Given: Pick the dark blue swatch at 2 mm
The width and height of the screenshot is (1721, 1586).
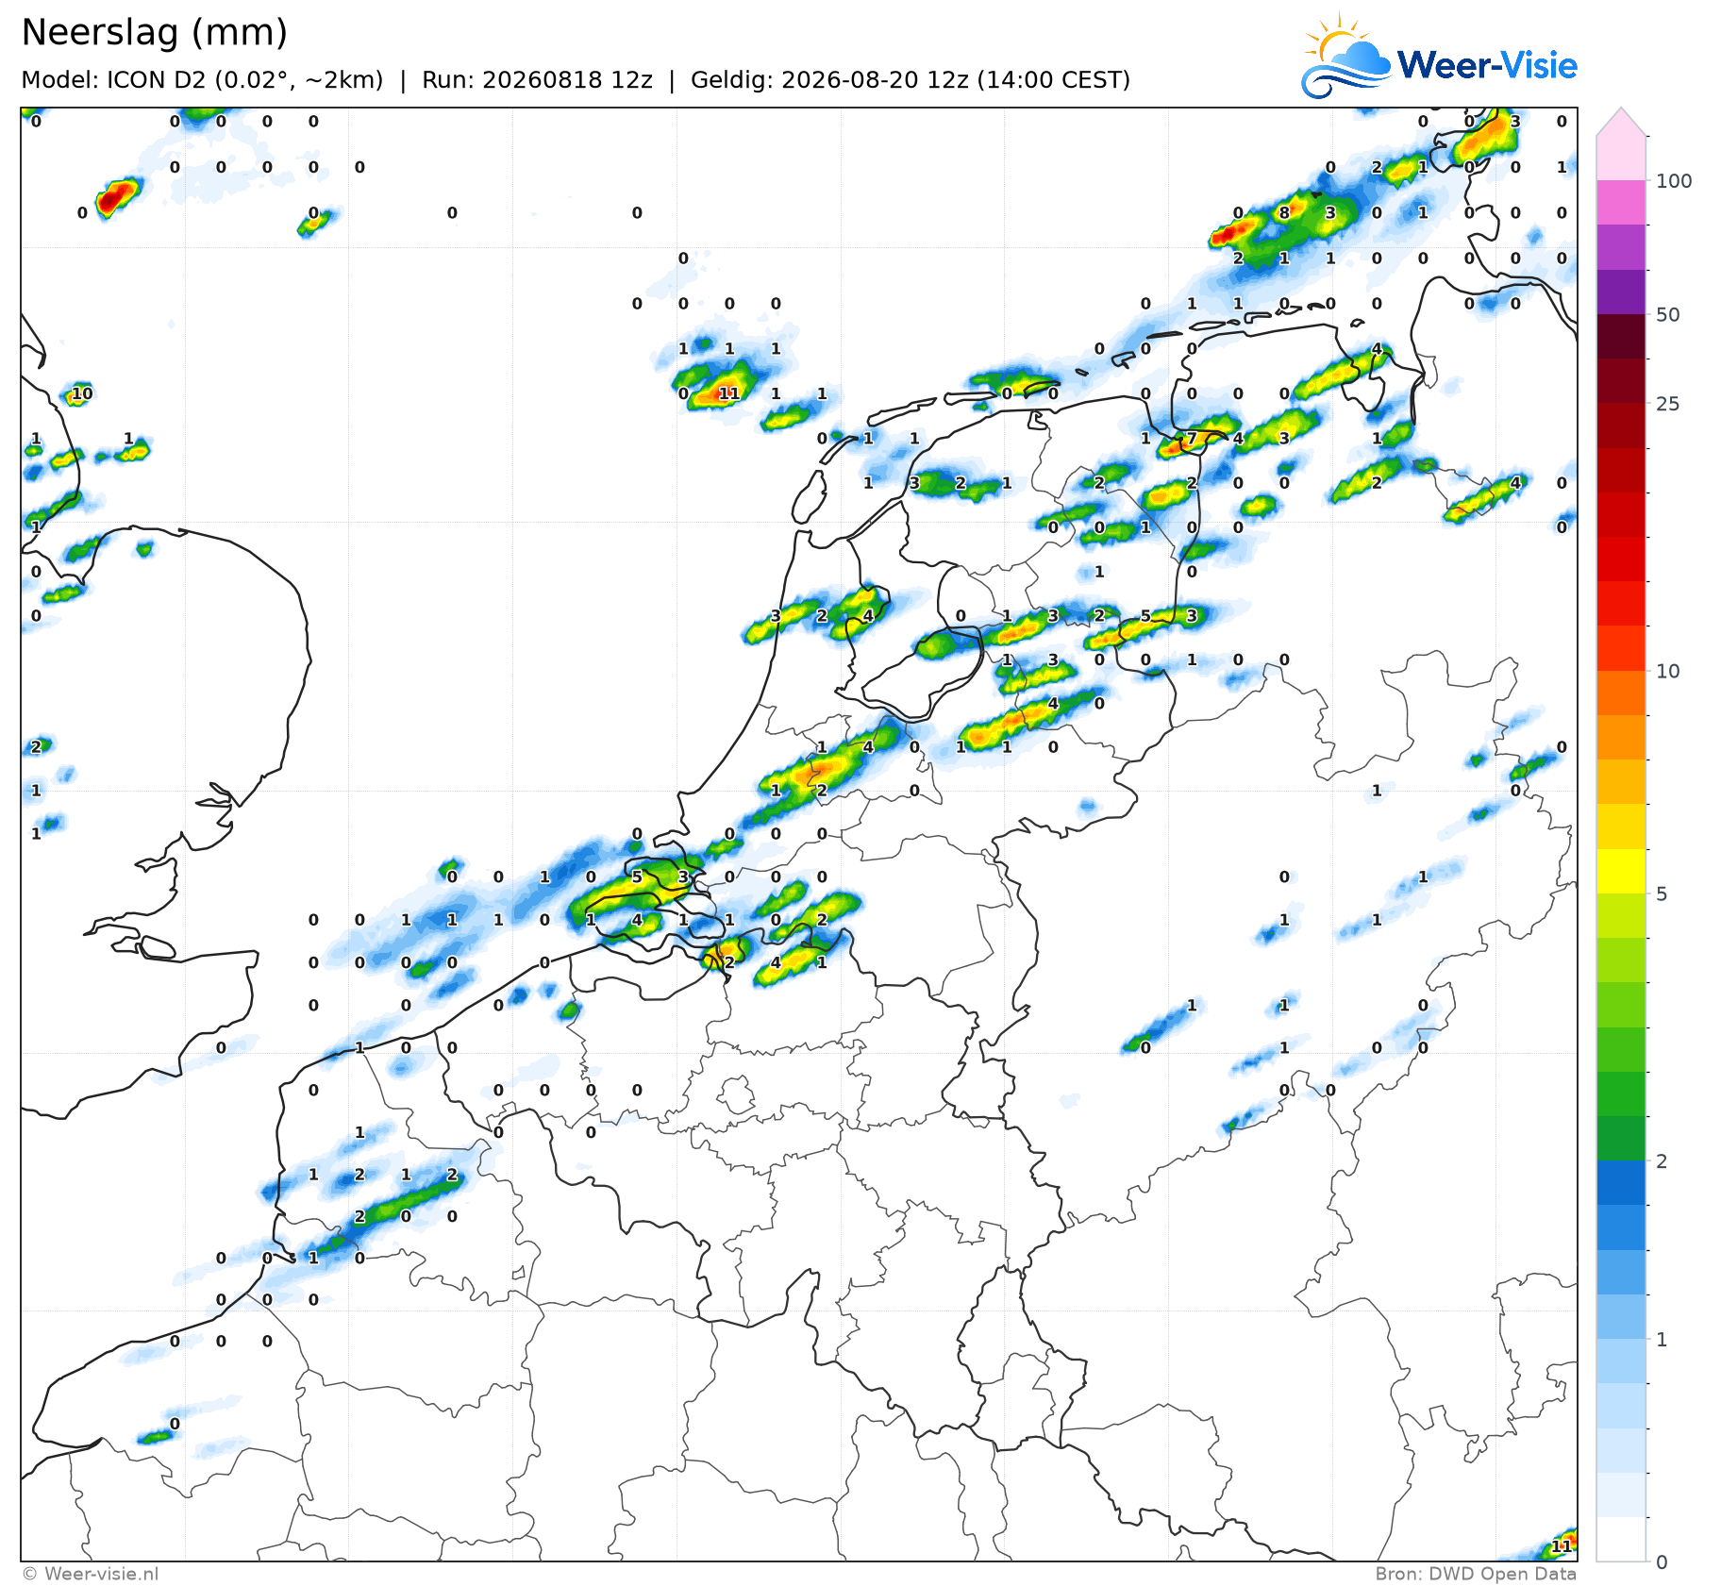Looking at the screenshot, I should click(x=1621, y=1183).
